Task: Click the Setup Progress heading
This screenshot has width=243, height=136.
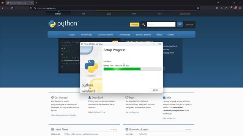Action: [x=114, y=50]
